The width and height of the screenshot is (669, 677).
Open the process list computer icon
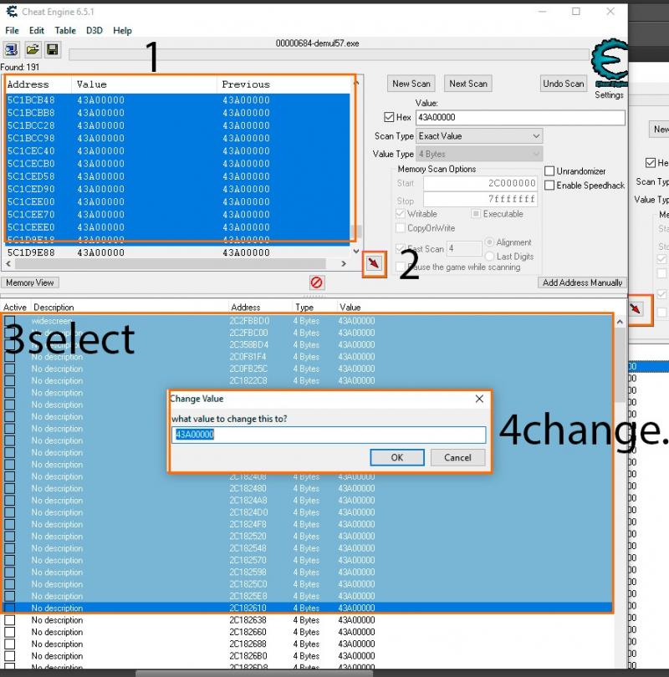11,49
